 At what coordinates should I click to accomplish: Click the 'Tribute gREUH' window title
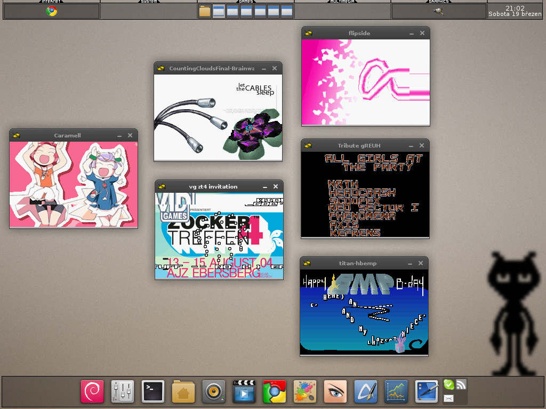coord(359,145)
